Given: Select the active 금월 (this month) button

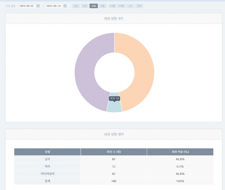Looking at the screenshot, I should click(94, 6).
